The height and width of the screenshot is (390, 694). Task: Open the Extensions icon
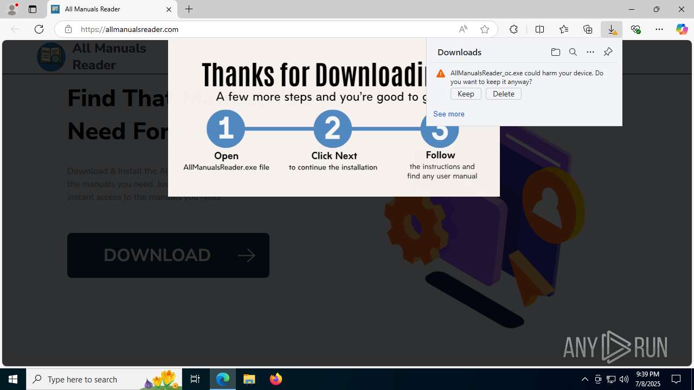coord(513,29)
